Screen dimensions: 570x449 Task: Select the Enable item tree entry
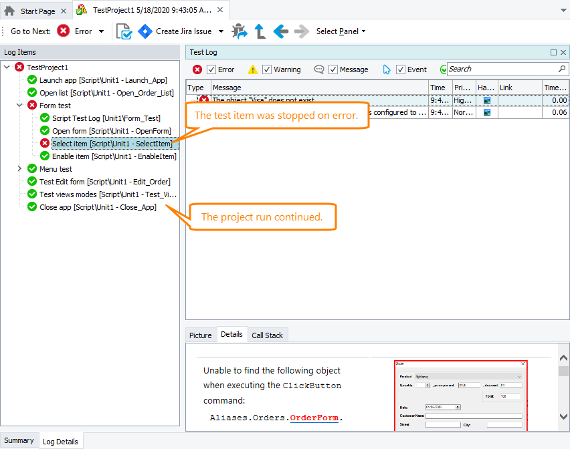pyautogui.click(x=114, y=156)
